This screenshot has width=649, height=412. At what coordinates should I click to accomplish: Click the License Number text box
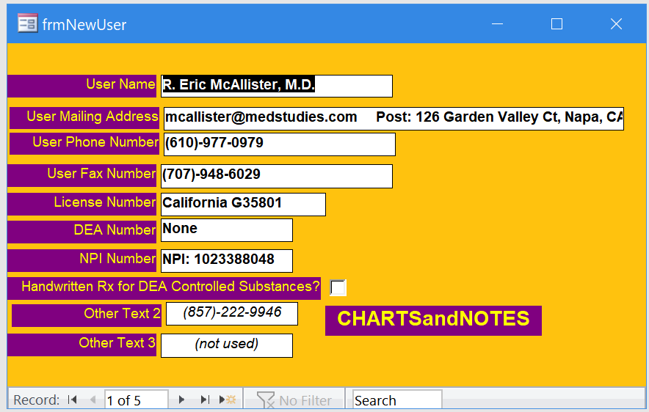coord(243,204)
